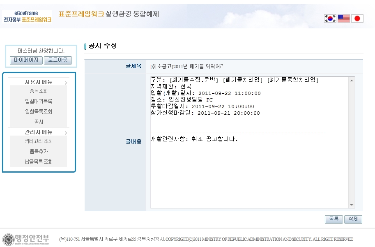This screenshot has width=375, height=247.
Task: Click the 행정안전부 ministry logo in footer
Action: pos(26,239)
